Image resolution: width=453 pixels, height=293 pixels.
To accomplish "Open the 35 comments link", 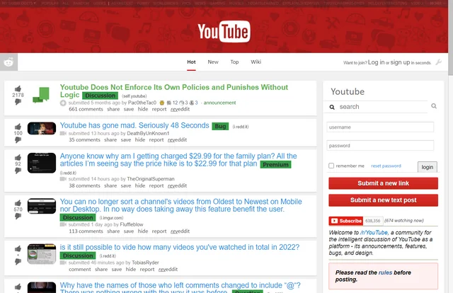I will (84, 140).
